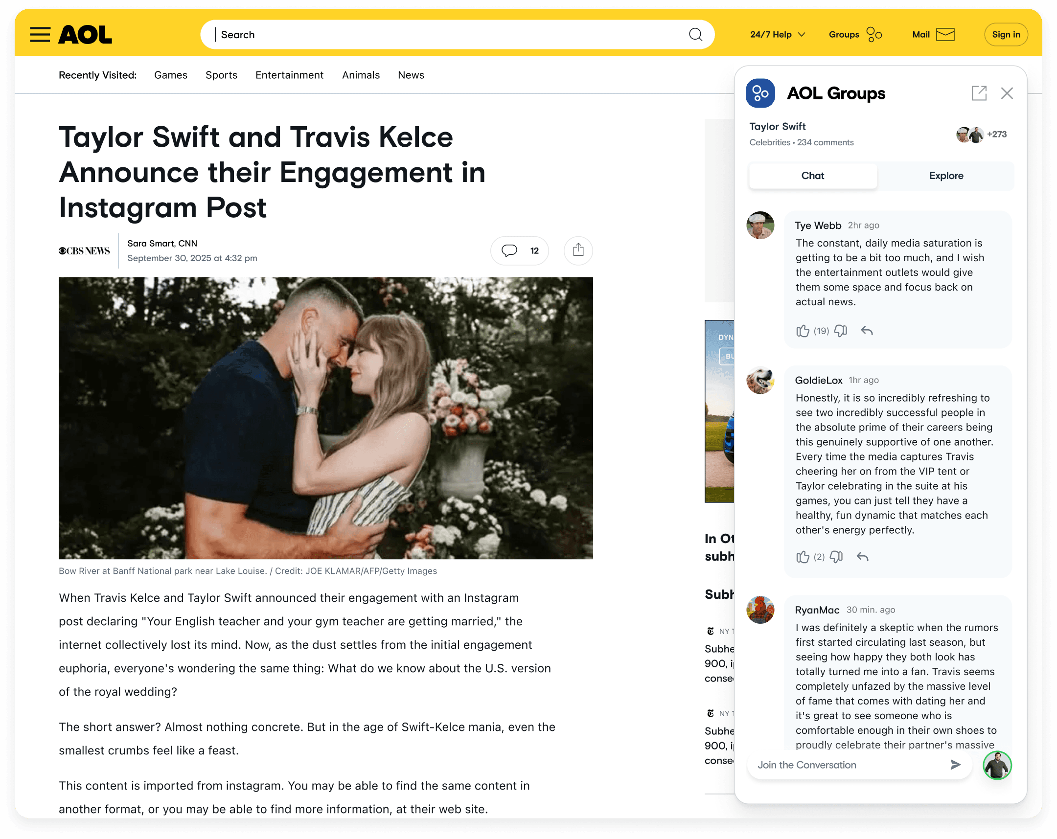Click the 234 comments label
The width and height of the screenshot is (1057, 839).
[825, 143]
